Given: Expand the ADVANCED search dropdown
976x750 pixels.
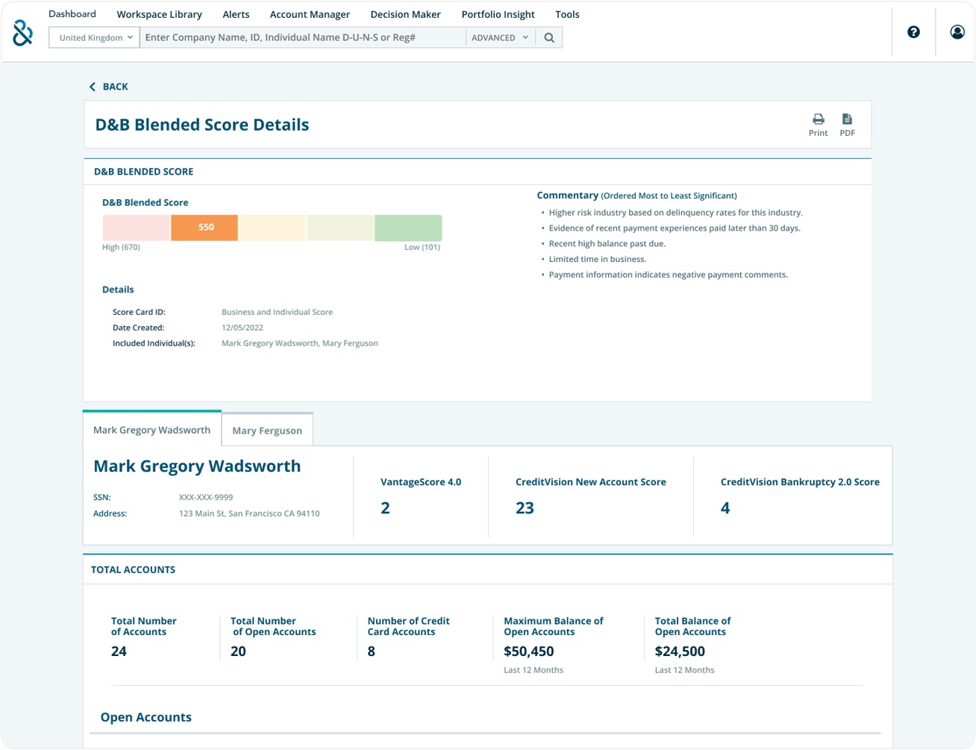Looking at the screenshot, I should coord(500,37).
